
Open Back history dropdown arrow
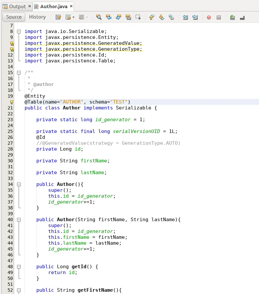click(x=73, y=17)
